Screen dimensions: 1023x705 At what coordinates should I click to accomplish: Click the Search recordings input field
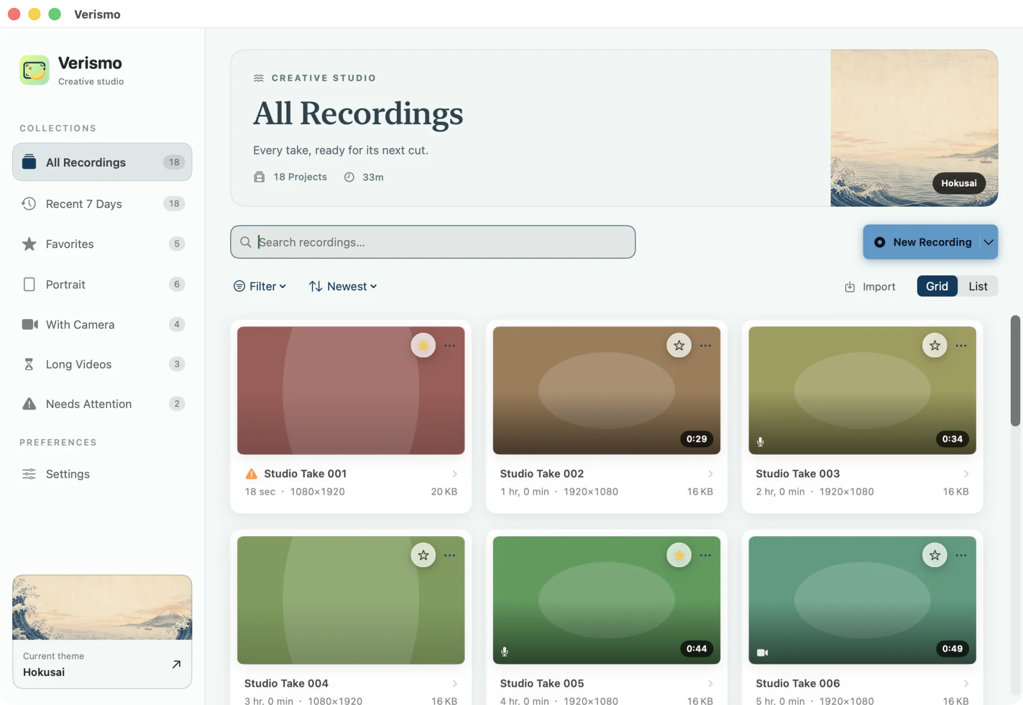click(x=433, y=242)
